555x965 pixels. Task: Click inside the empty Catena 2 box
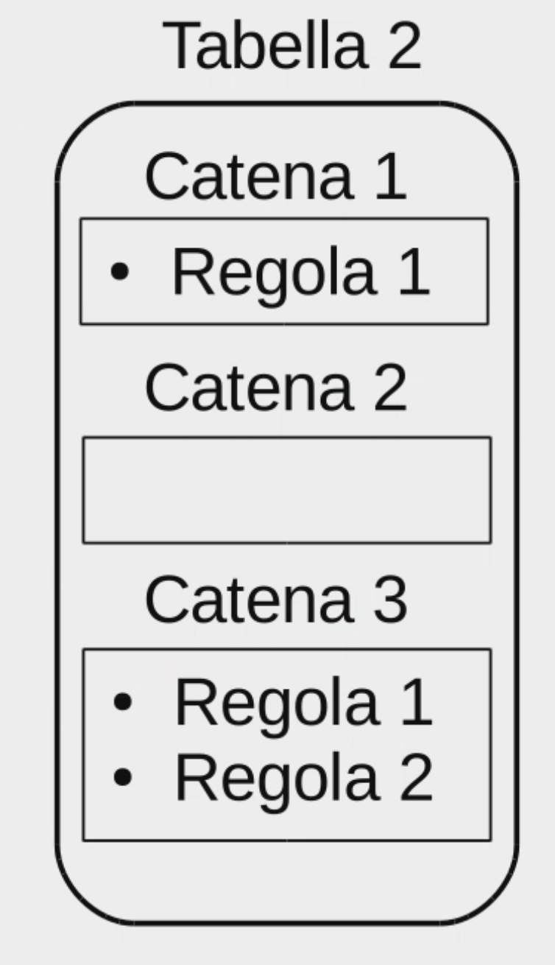pyautogui.click(x=286, y=490)
